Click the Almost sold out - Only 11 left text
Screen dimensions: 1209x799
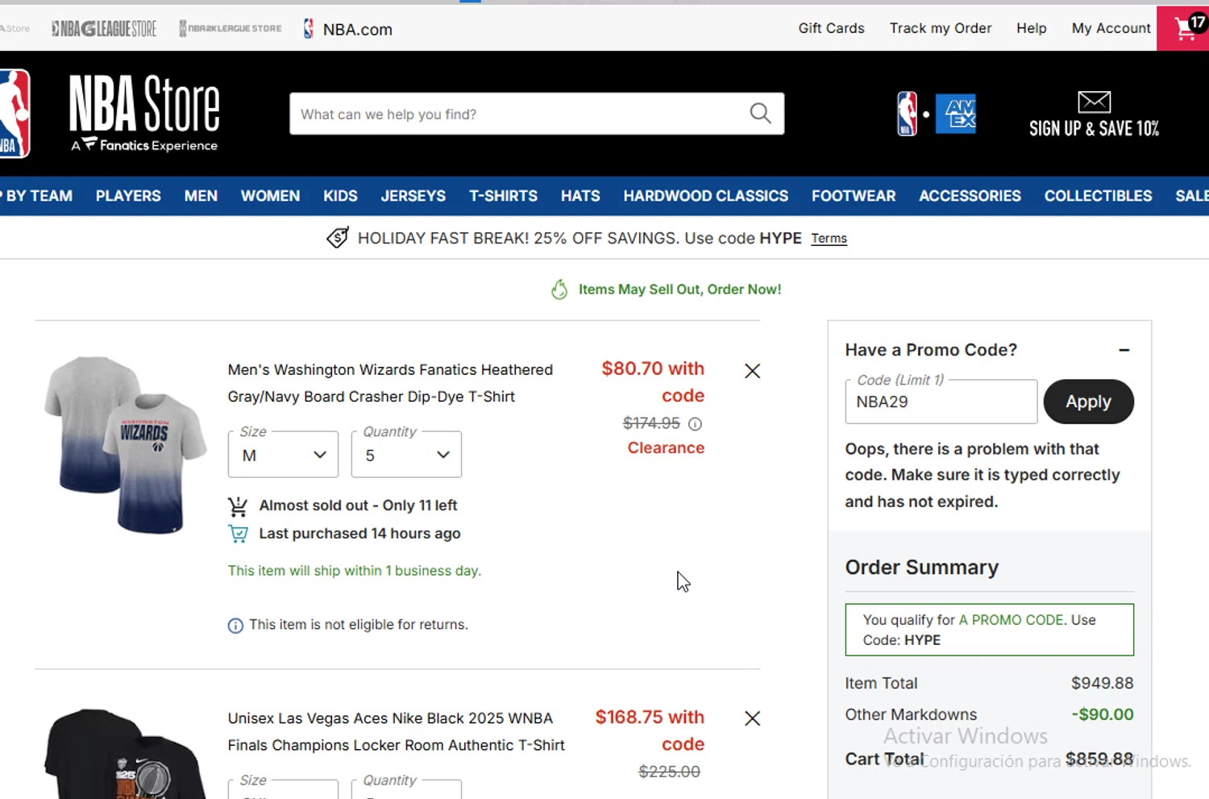(x=358, y=506)
